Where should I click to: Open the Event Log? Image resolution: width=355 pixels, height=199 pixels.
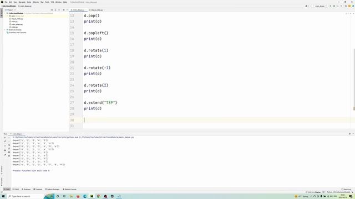coord(346,189)
